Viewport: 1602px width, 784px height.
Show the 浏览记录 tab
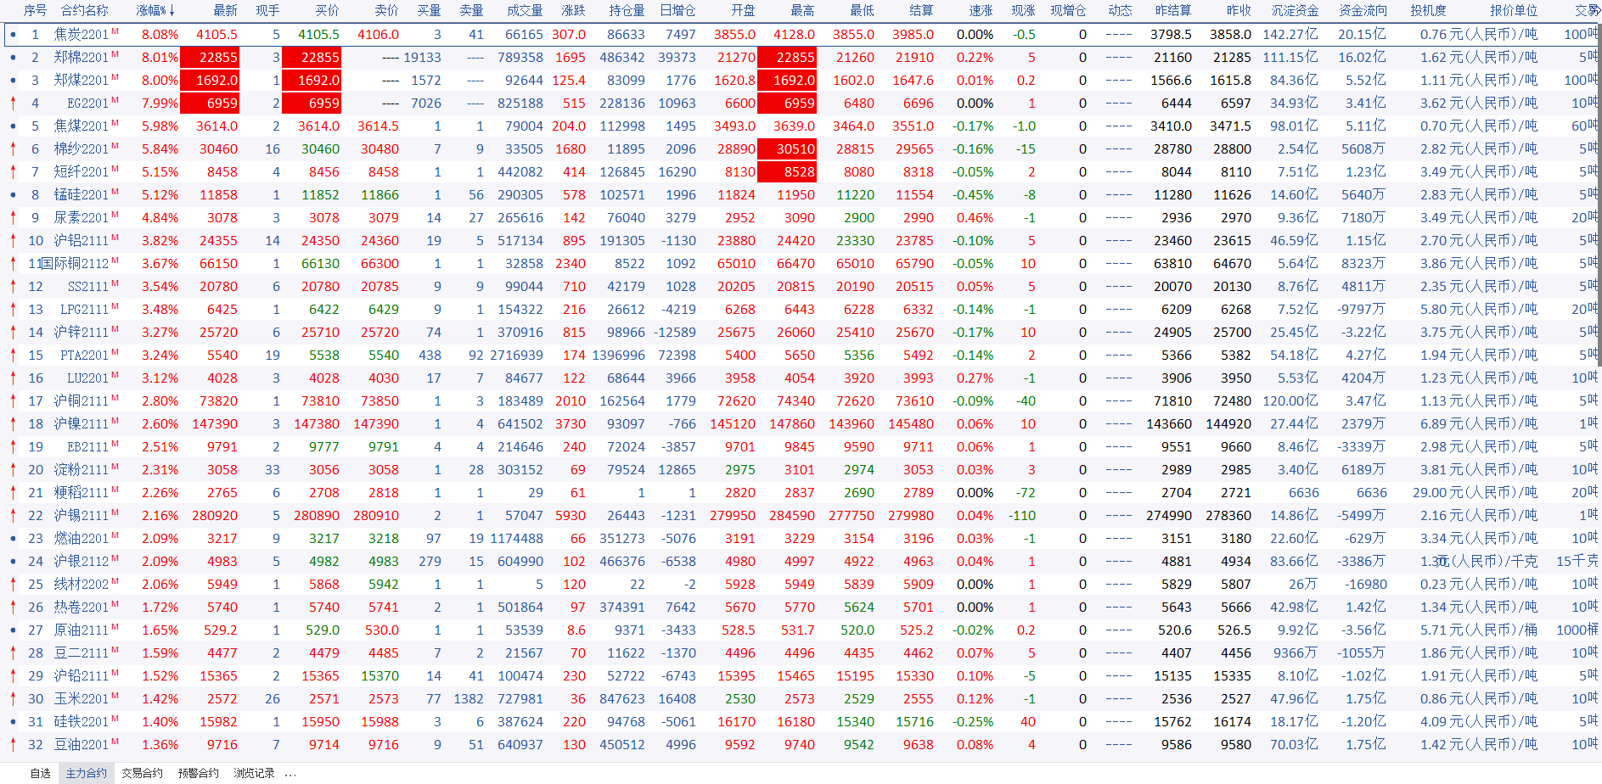tap(254, 773)
